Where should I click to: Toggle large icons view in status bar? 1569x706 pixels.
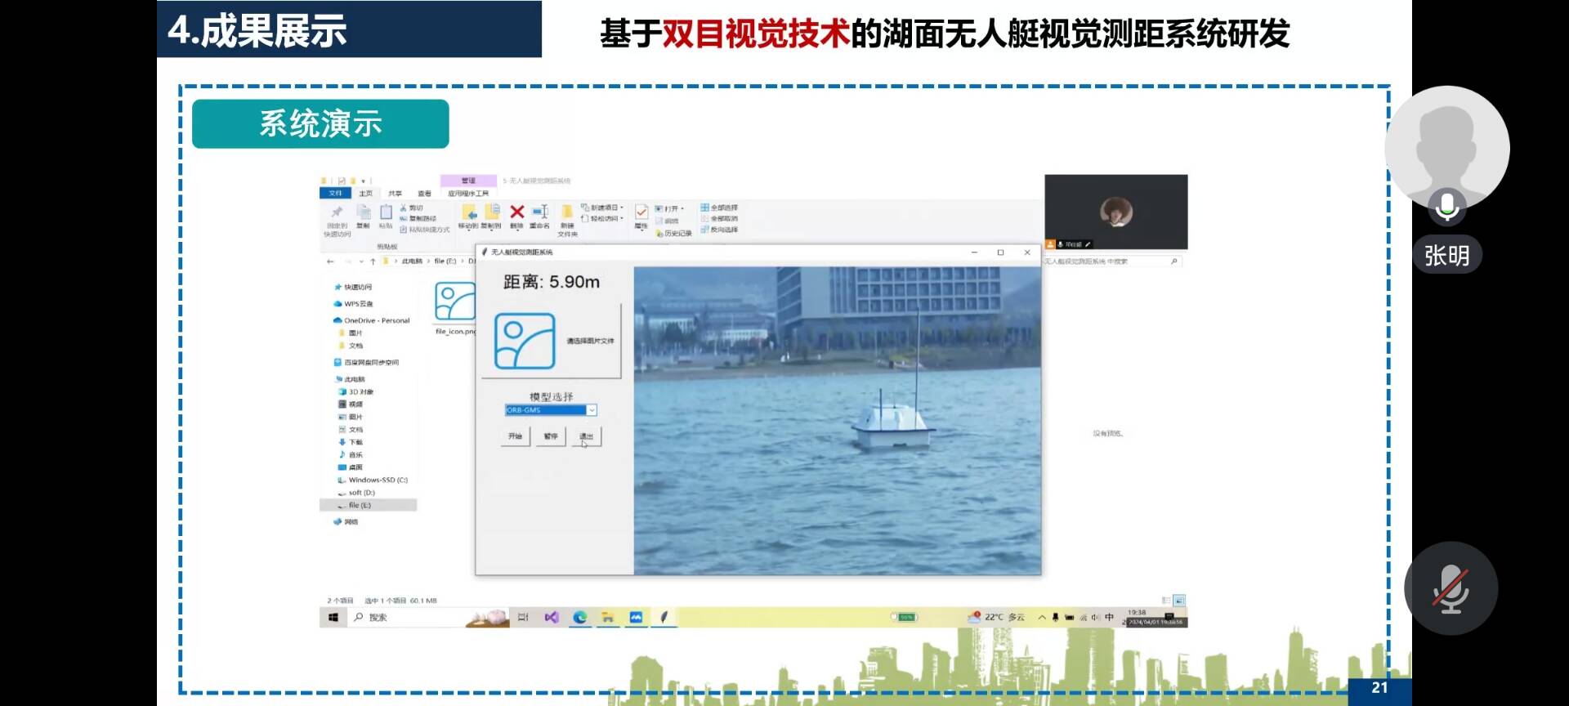coord(1179,601)
